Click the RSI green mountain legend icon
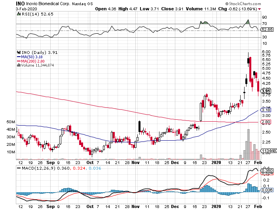The image size is (277, 210). point(19,14)
